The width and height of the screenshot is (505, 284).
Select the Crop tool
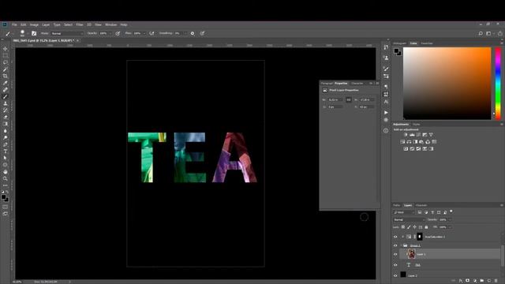pyautogui.click(x=6, y=76)
